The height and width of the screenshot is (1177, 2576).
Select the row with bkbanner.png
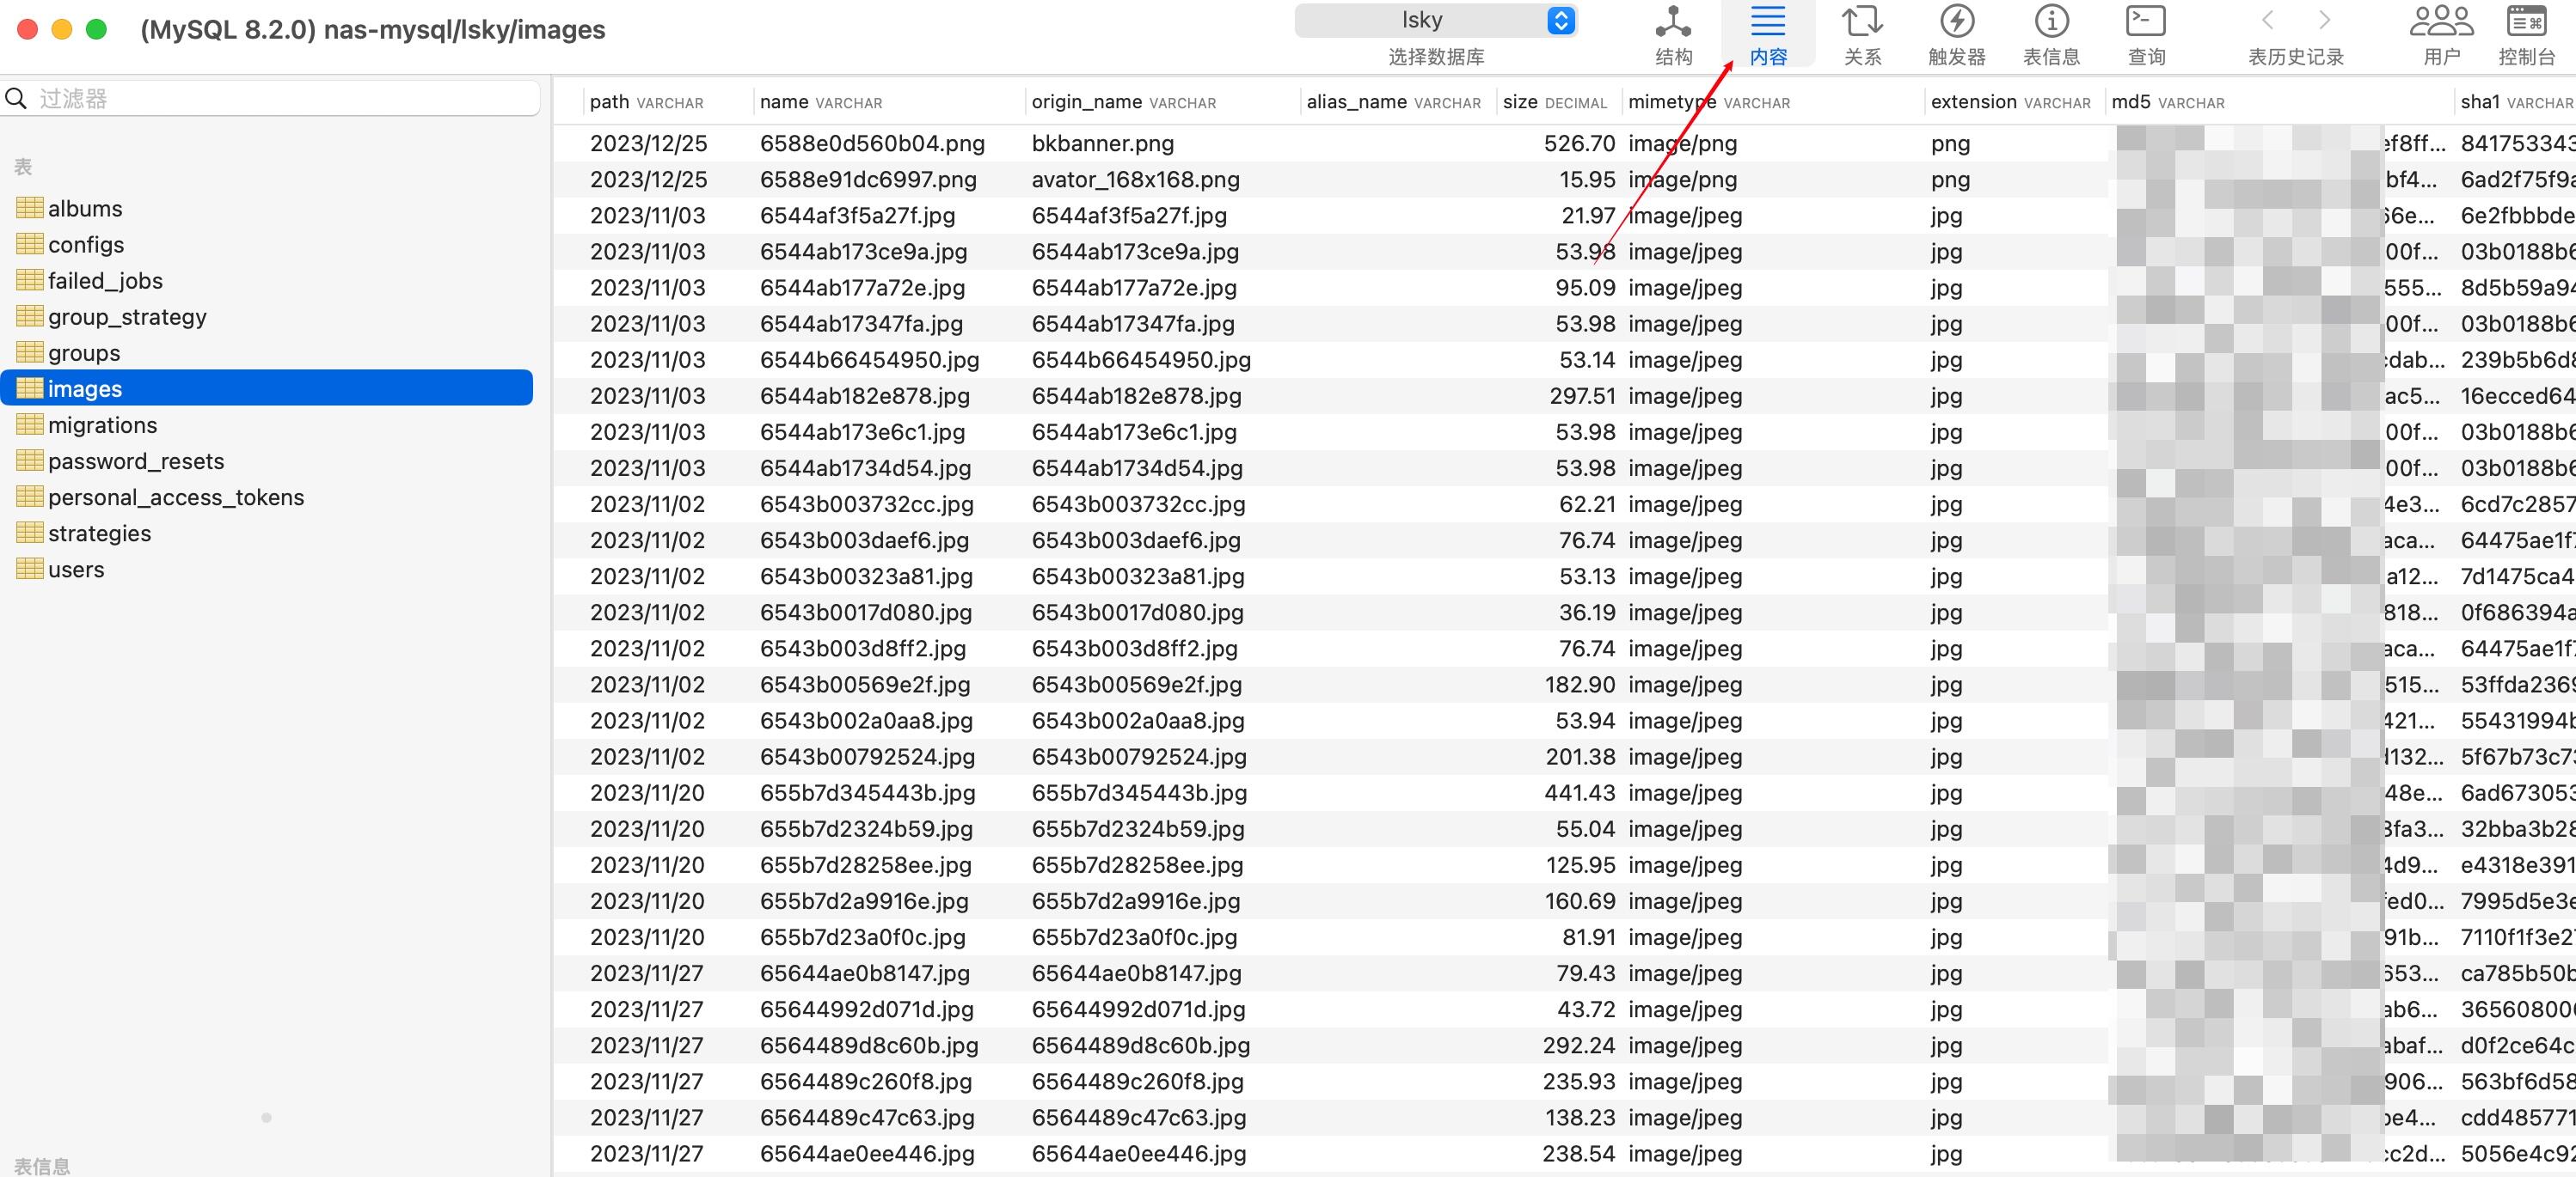tap(1102, 143)
